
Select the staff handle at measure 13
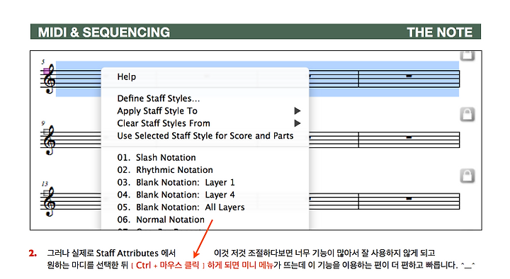point(46,193)
